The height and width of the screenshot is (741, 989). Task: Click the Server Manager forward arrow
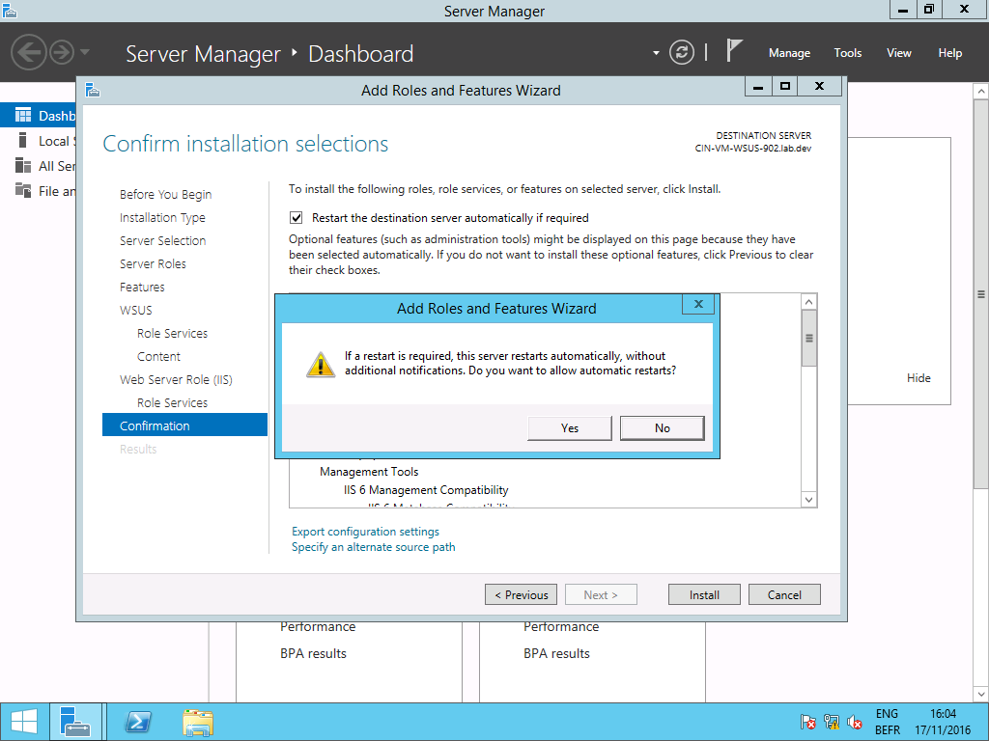(x=62, y=52)
